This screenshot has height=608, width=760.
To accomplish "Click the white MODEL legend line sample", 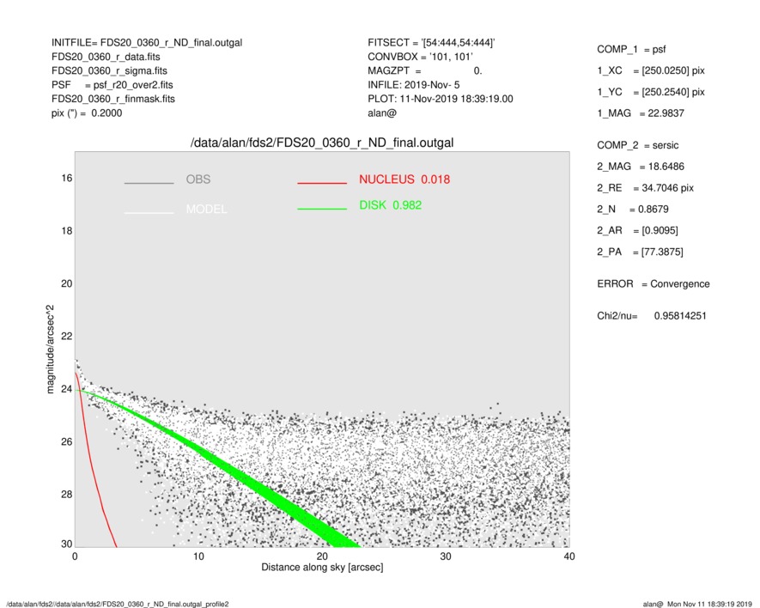I will pos(149,213).
